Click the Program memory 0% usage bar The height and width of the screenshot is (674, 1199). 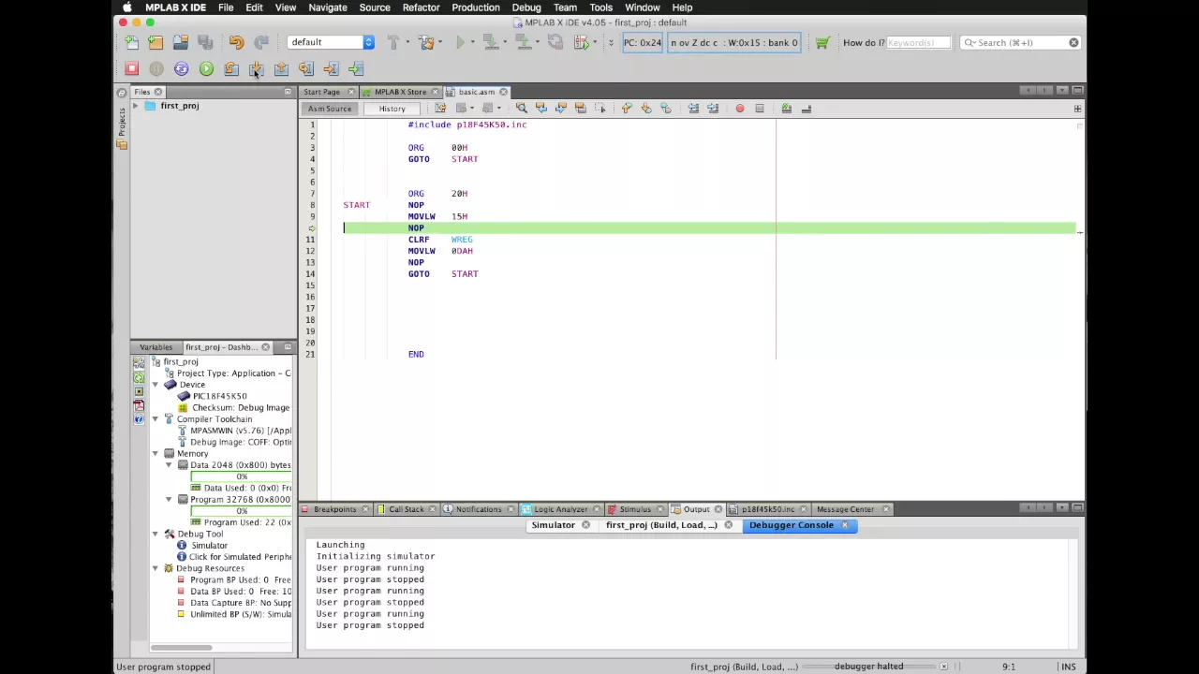(242, 511)
